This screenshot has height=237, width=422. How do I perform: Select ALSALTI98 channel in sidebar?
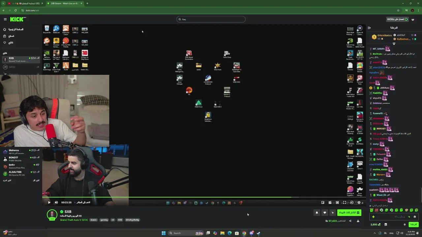click(21, 173)
